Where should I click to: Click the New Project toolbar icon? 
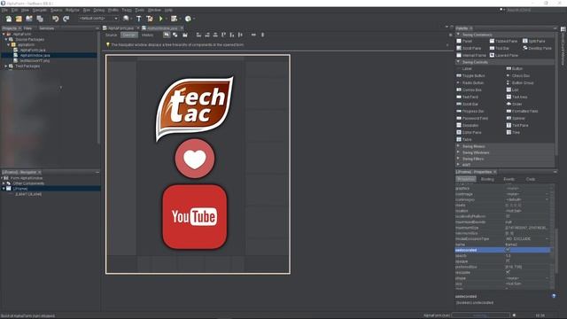pyautogui.click(x=19, y=19)
